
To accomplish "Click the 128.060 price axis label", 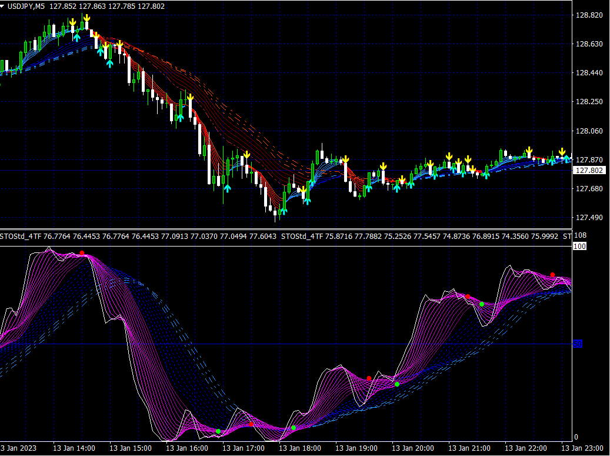I will pos(589,131).
